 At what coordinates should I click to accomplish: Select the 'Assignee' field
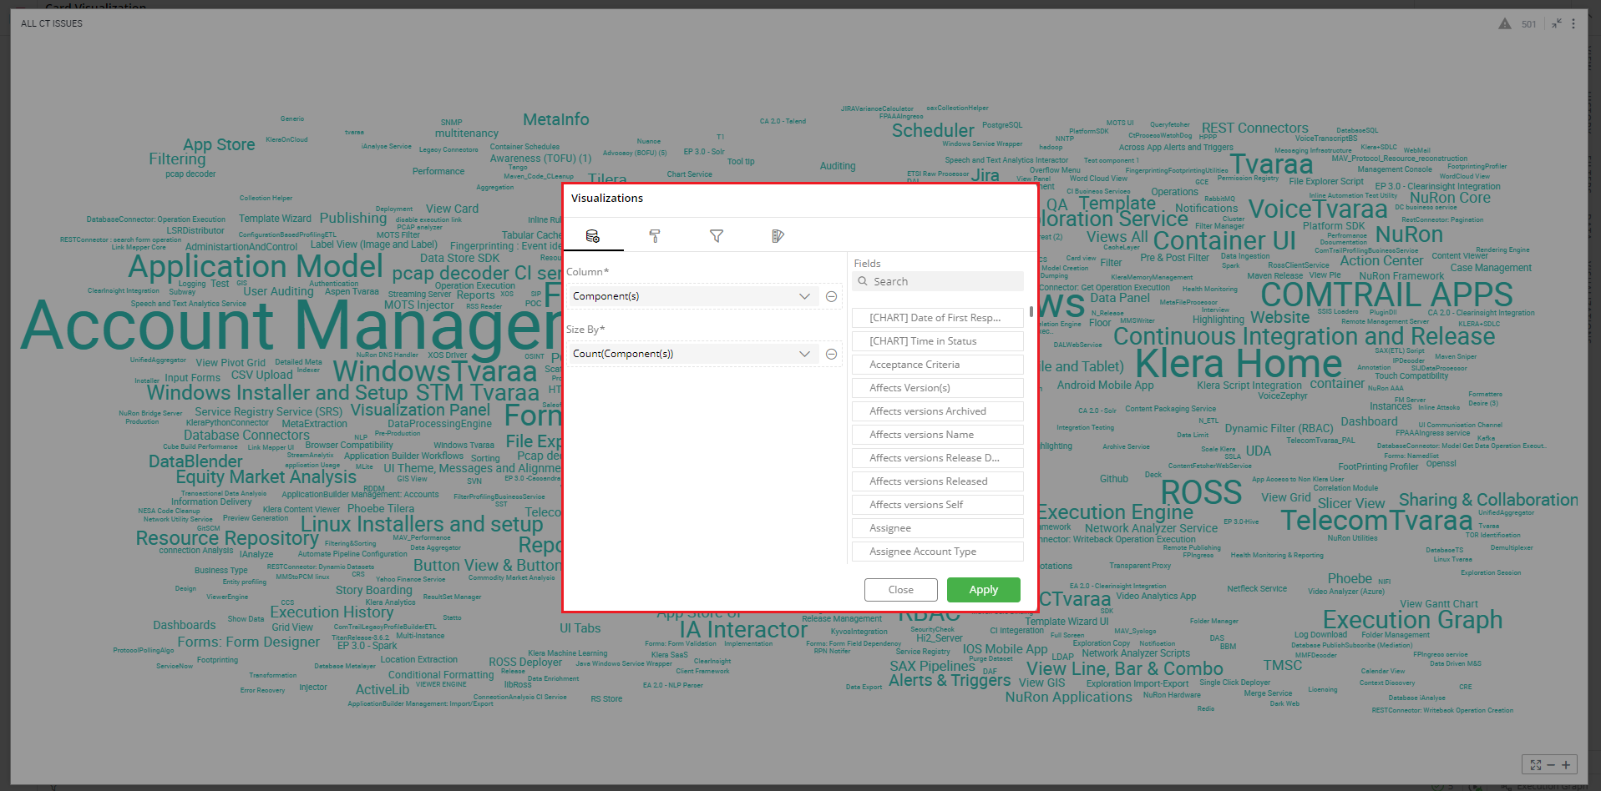point(938,528)
